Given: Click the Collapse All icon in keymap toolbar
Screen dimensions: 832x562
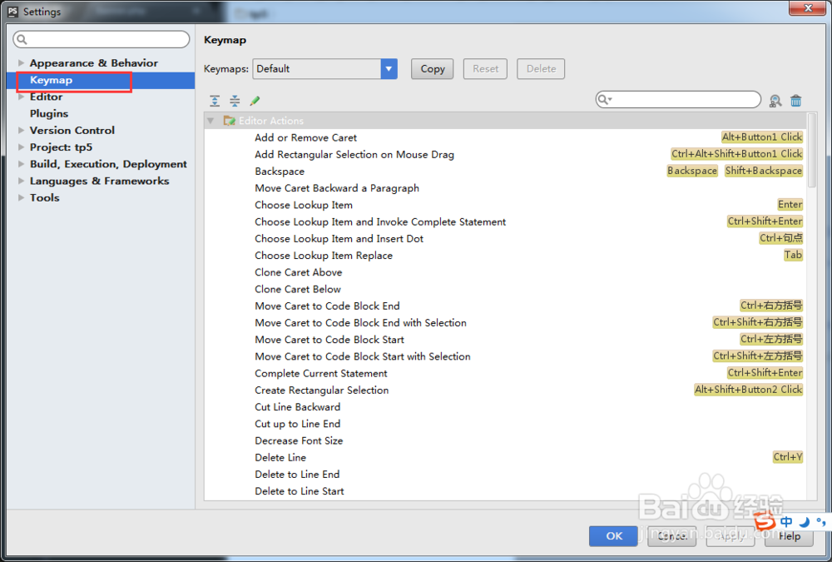Looking at the screenshot, I should point(235,101).
